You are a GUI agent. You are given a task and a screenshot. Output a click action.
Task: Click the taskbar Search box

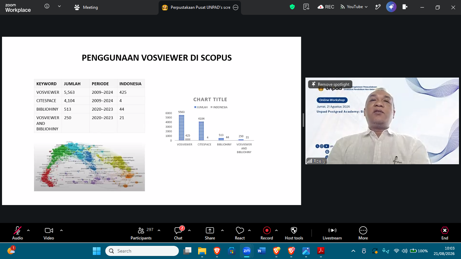tap(142, 251)
